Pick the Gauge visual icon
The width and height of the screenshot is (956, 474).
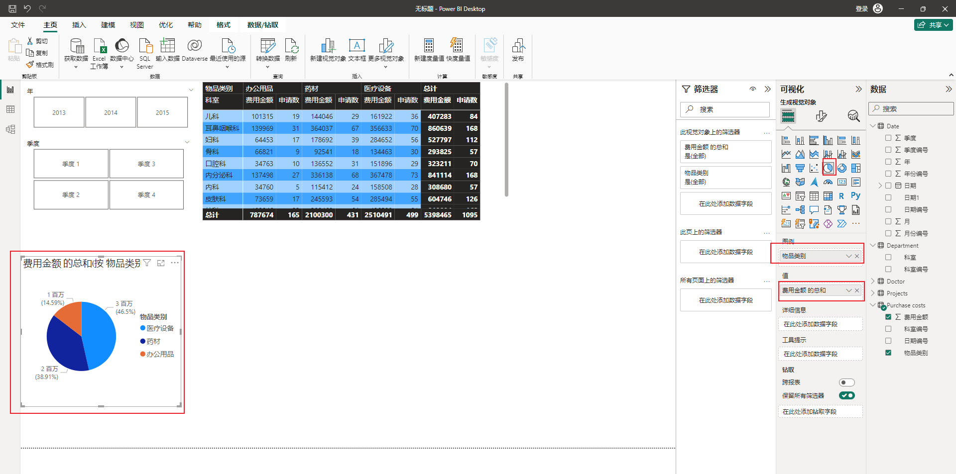pos(828,182)
